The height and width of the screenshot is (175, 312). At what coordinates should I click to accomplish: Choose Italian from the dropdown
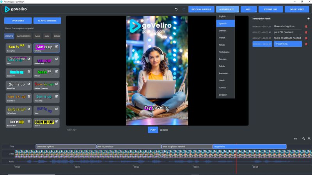[225, 45]
